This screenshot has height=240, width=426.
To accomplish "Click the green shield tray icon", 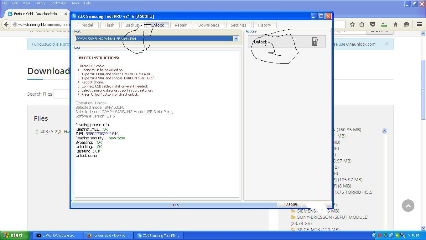I will click(397, 235).
